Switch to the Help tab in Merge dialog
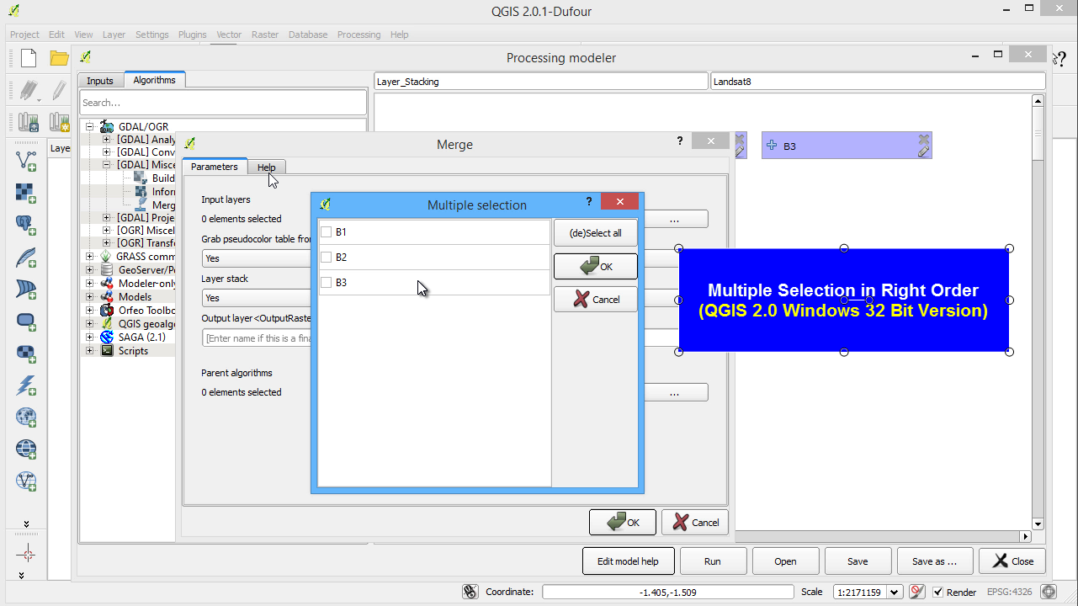 point(267,167)
